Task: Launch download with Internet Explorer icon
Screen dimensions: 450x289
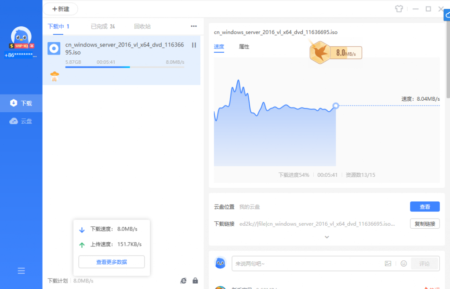Action: 183,280
